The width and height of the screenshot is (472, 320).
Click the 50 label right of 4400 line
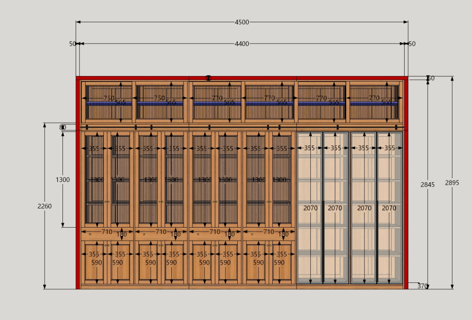click(x=412, y=44)
